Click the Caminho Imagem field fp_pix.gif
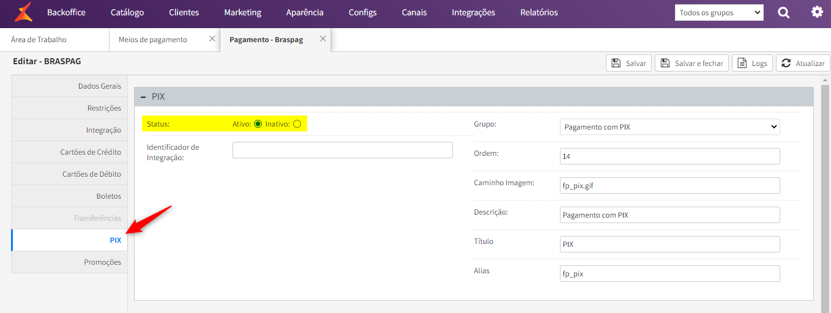 click(670, 185)
